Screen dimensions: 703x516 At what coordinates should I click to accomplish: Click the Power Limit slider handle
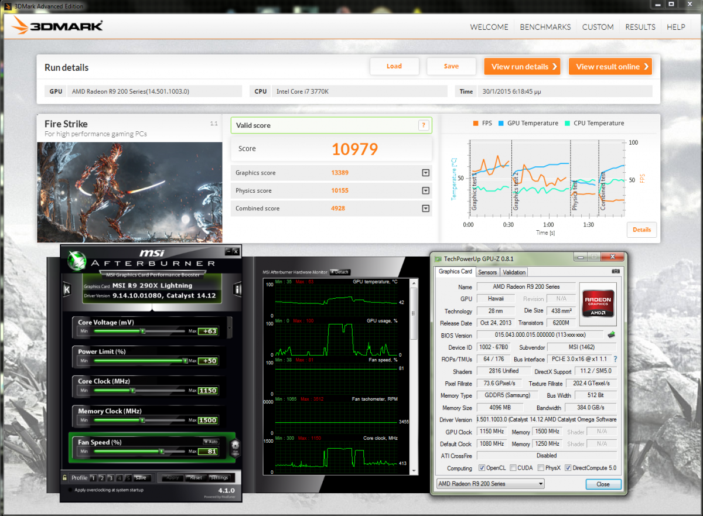(x=186, y=361)
